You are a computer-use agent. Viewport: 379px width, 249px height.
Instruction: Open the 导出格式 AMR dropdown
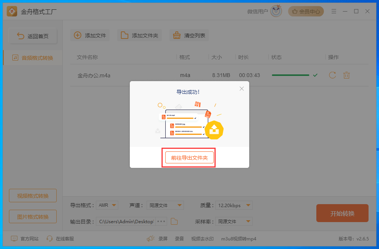[107, 205]
